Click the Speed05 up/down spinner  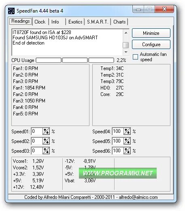[x=127, y=141]
